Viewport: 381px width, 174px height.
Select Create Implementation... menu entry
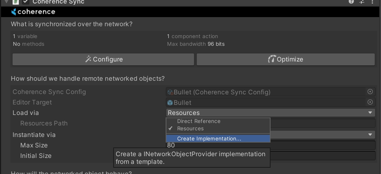(209, 139)
